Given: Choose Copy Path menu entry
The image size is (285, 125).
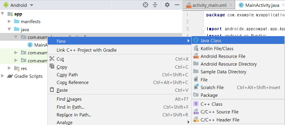Looking at the screenshot, I should (120, 75).
